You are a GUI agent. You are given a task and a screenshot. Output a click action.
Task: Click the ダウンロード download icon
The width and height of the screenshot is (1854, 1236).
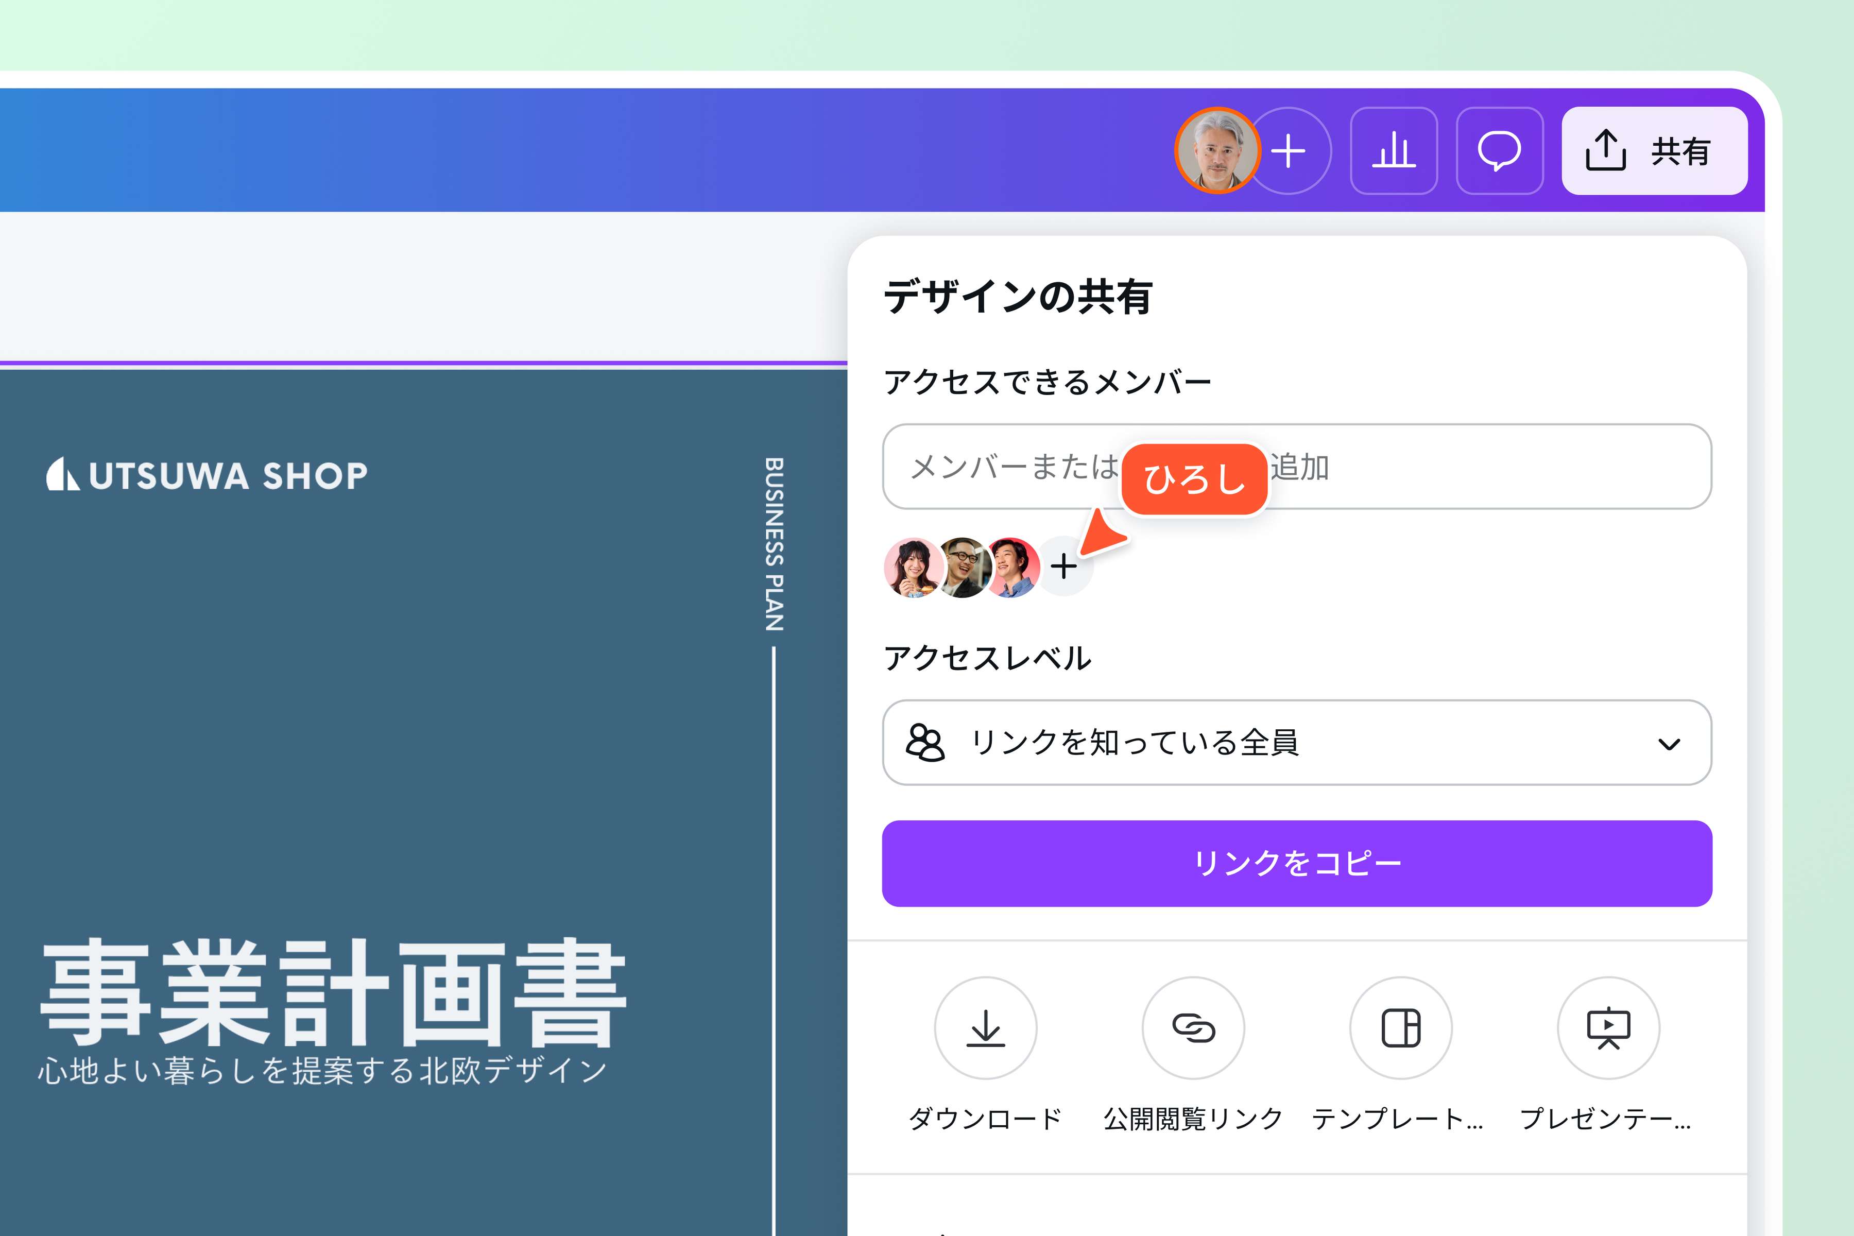pos(985,1028)
